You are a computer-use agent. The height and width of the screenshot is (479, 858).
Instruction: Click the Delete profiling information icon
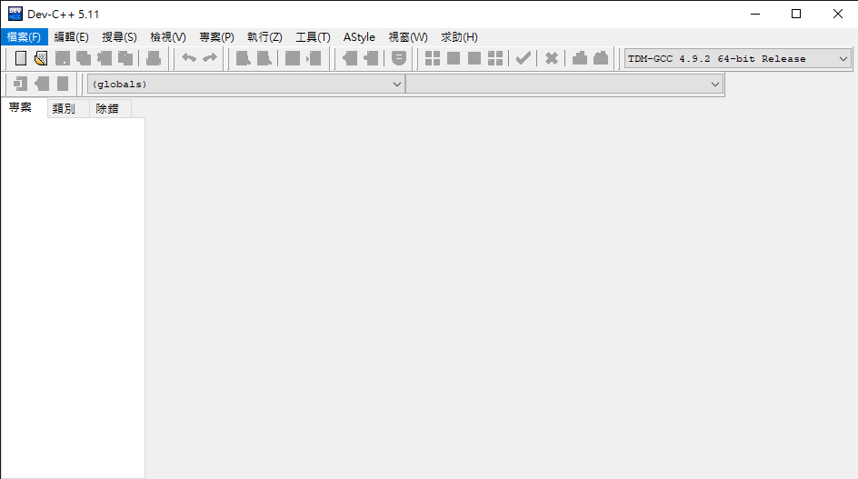click(601, 58)
